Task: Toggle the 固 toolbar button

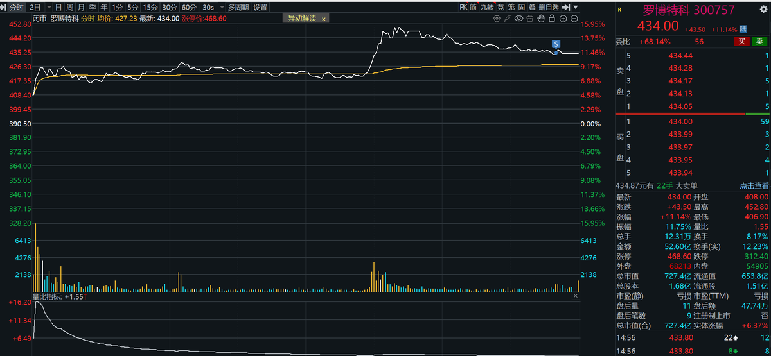Action: coord(522,7)
